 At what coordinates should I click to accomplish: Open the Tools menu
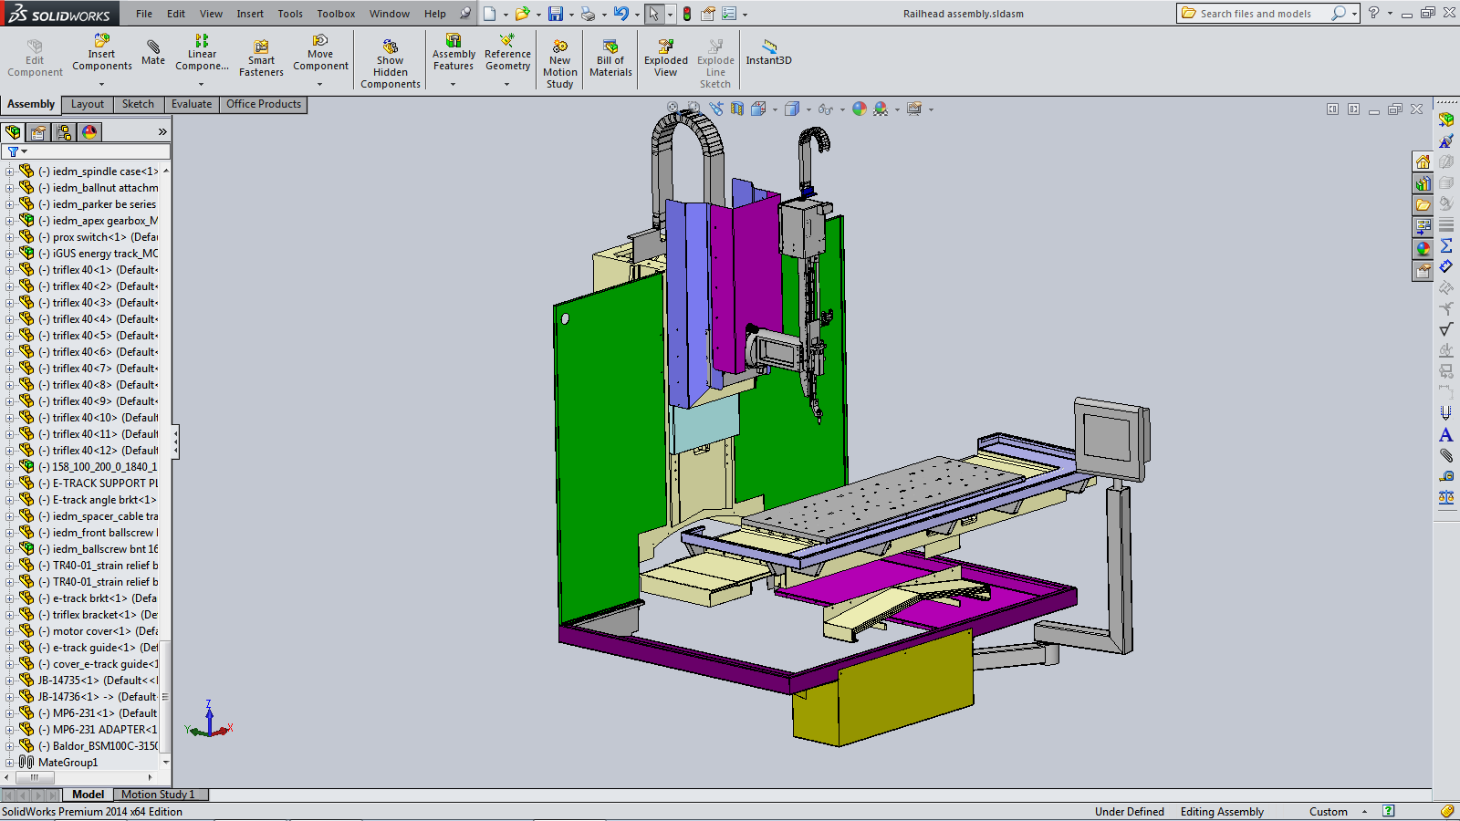coord(290,14)
